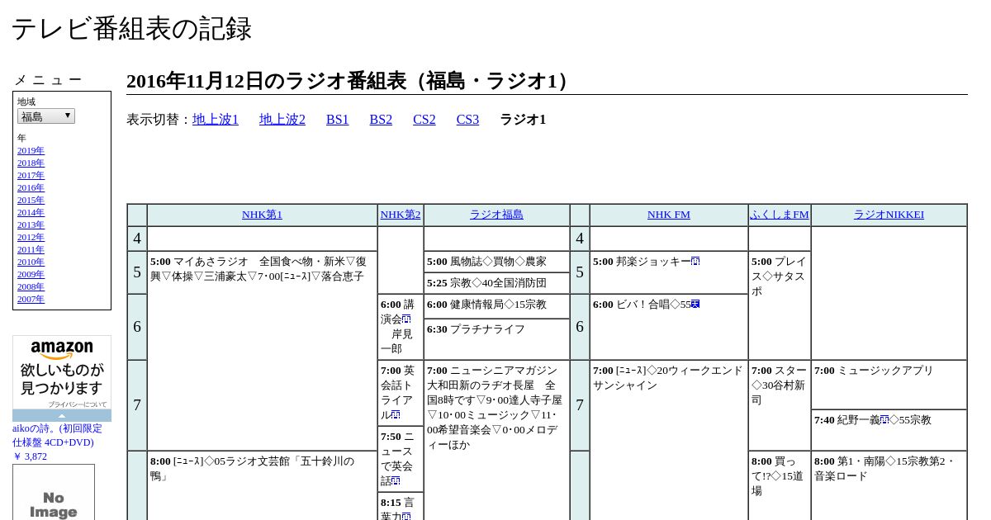Click the 再 rebroadcast icon after 邦楽ジョッキー

click(x=695, y=261)
